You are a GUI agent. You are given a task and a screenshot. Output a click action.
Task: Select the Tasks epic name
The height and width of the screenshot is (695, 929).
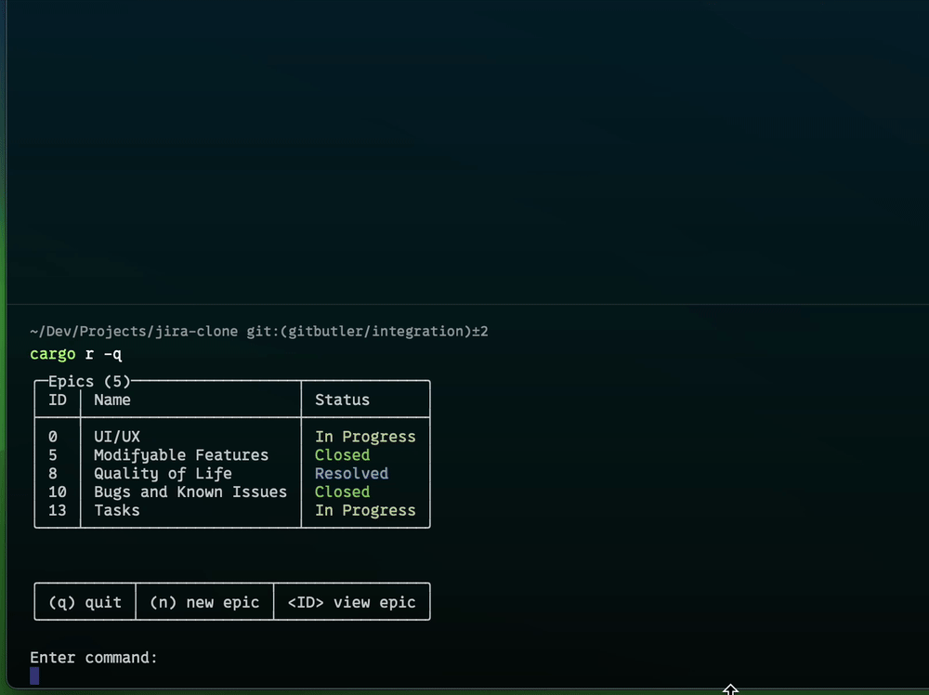point(117,510)
